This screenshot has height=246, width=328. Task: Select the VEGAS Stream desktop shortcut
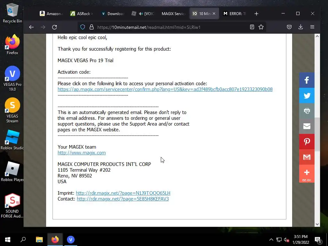(x=12, y=110)
